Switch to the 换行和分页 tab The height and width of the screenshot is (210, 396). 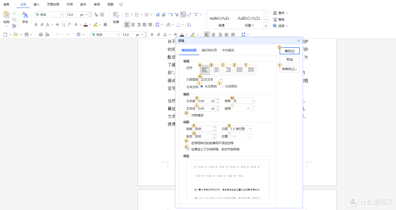click(209, 50)
